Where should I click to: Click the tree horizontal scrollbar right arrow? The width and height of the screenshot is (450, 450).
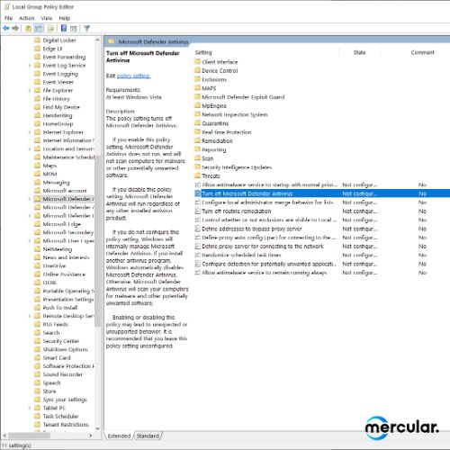click(x=91, y=436)
